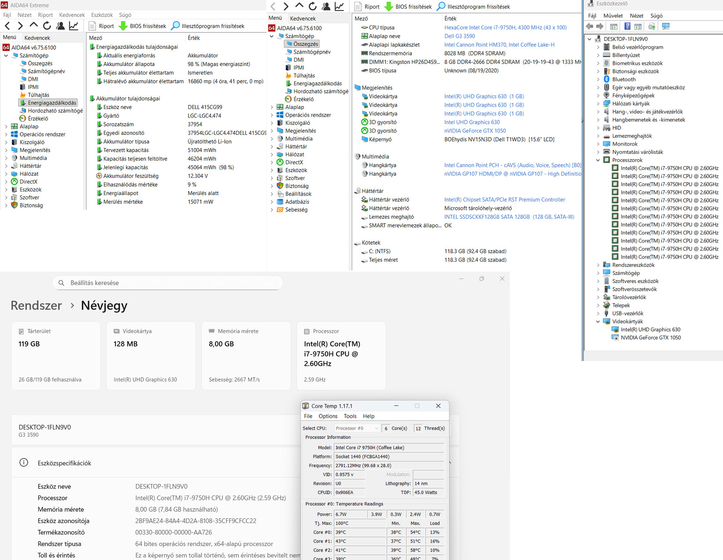This screenshot has height=560, width=723.
Task: Click the magnifier icon in Beállítás keresése
Action: [x=62, y=283]
